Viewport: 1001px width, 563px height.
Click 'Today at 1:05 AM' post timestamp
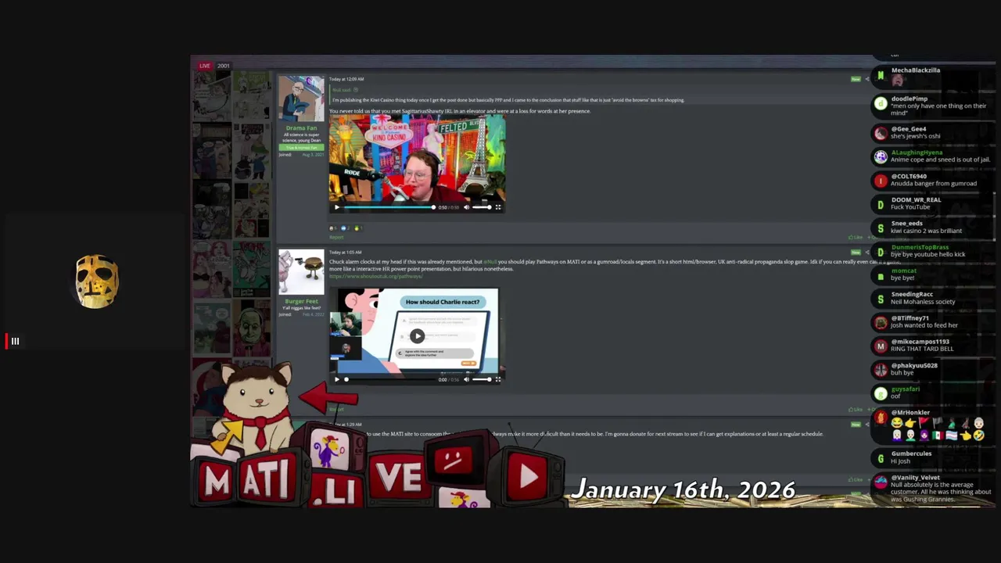(x=345, y=253)
